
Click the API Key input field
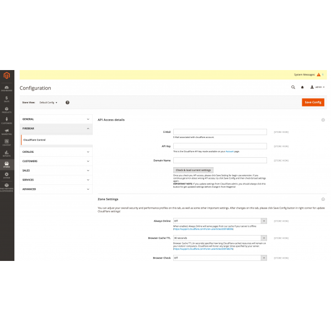point(220,146)
